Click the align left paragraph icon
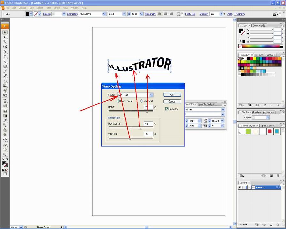Viewport: 286px width, 229px height. (160, 14)
